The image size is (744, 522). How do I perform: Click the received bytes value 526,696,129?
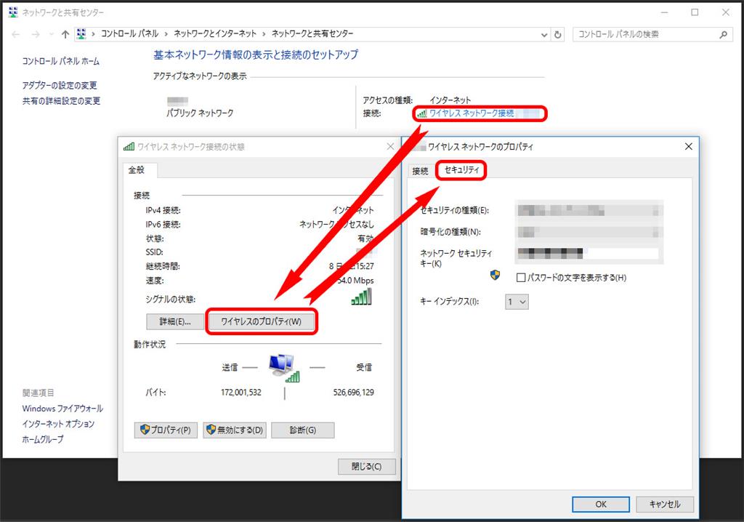pyautogui.click(x=354, y=393)
